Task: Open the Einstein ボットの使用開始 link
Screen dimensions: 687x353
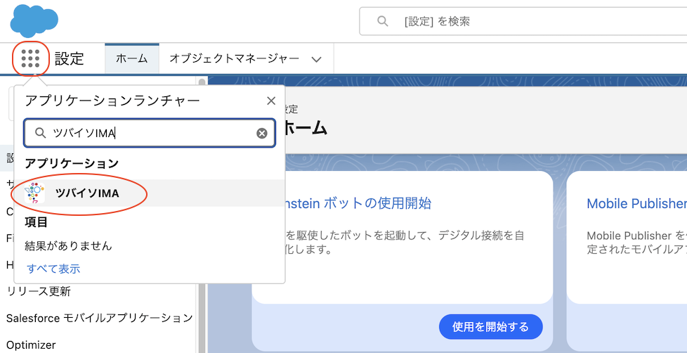Action: (358, 203)
